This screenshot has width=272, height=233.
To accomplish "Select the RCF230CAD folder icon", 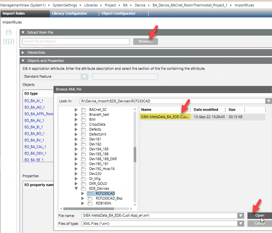I will click(90, 193).
